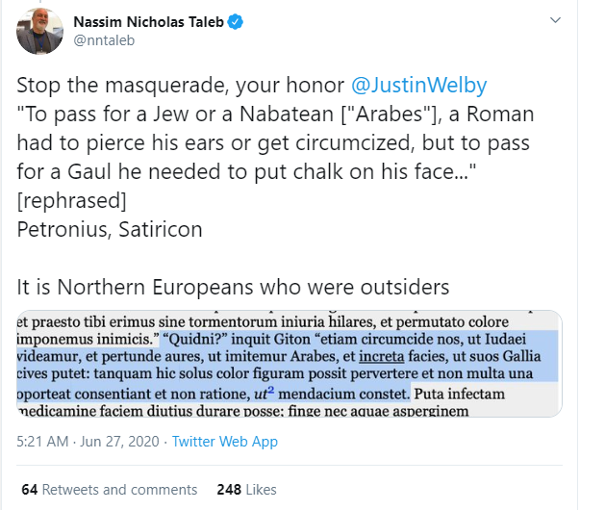
Task: Click the blue verified badge icon
Action: (248, 23)
